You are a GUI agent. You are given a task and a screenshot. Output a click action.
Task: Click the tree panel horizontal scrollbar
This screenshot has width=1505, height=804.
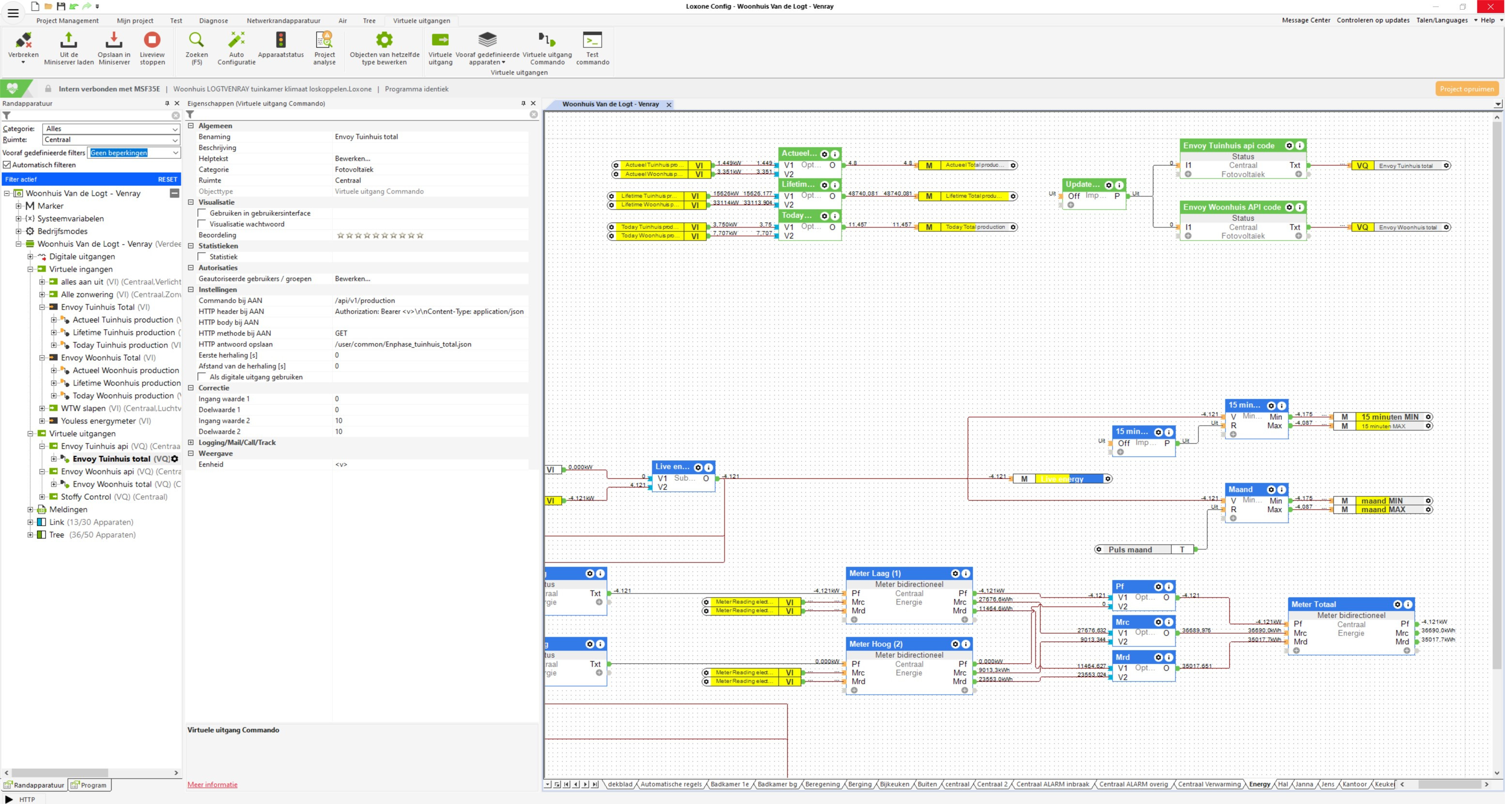[x=60, y=773]
